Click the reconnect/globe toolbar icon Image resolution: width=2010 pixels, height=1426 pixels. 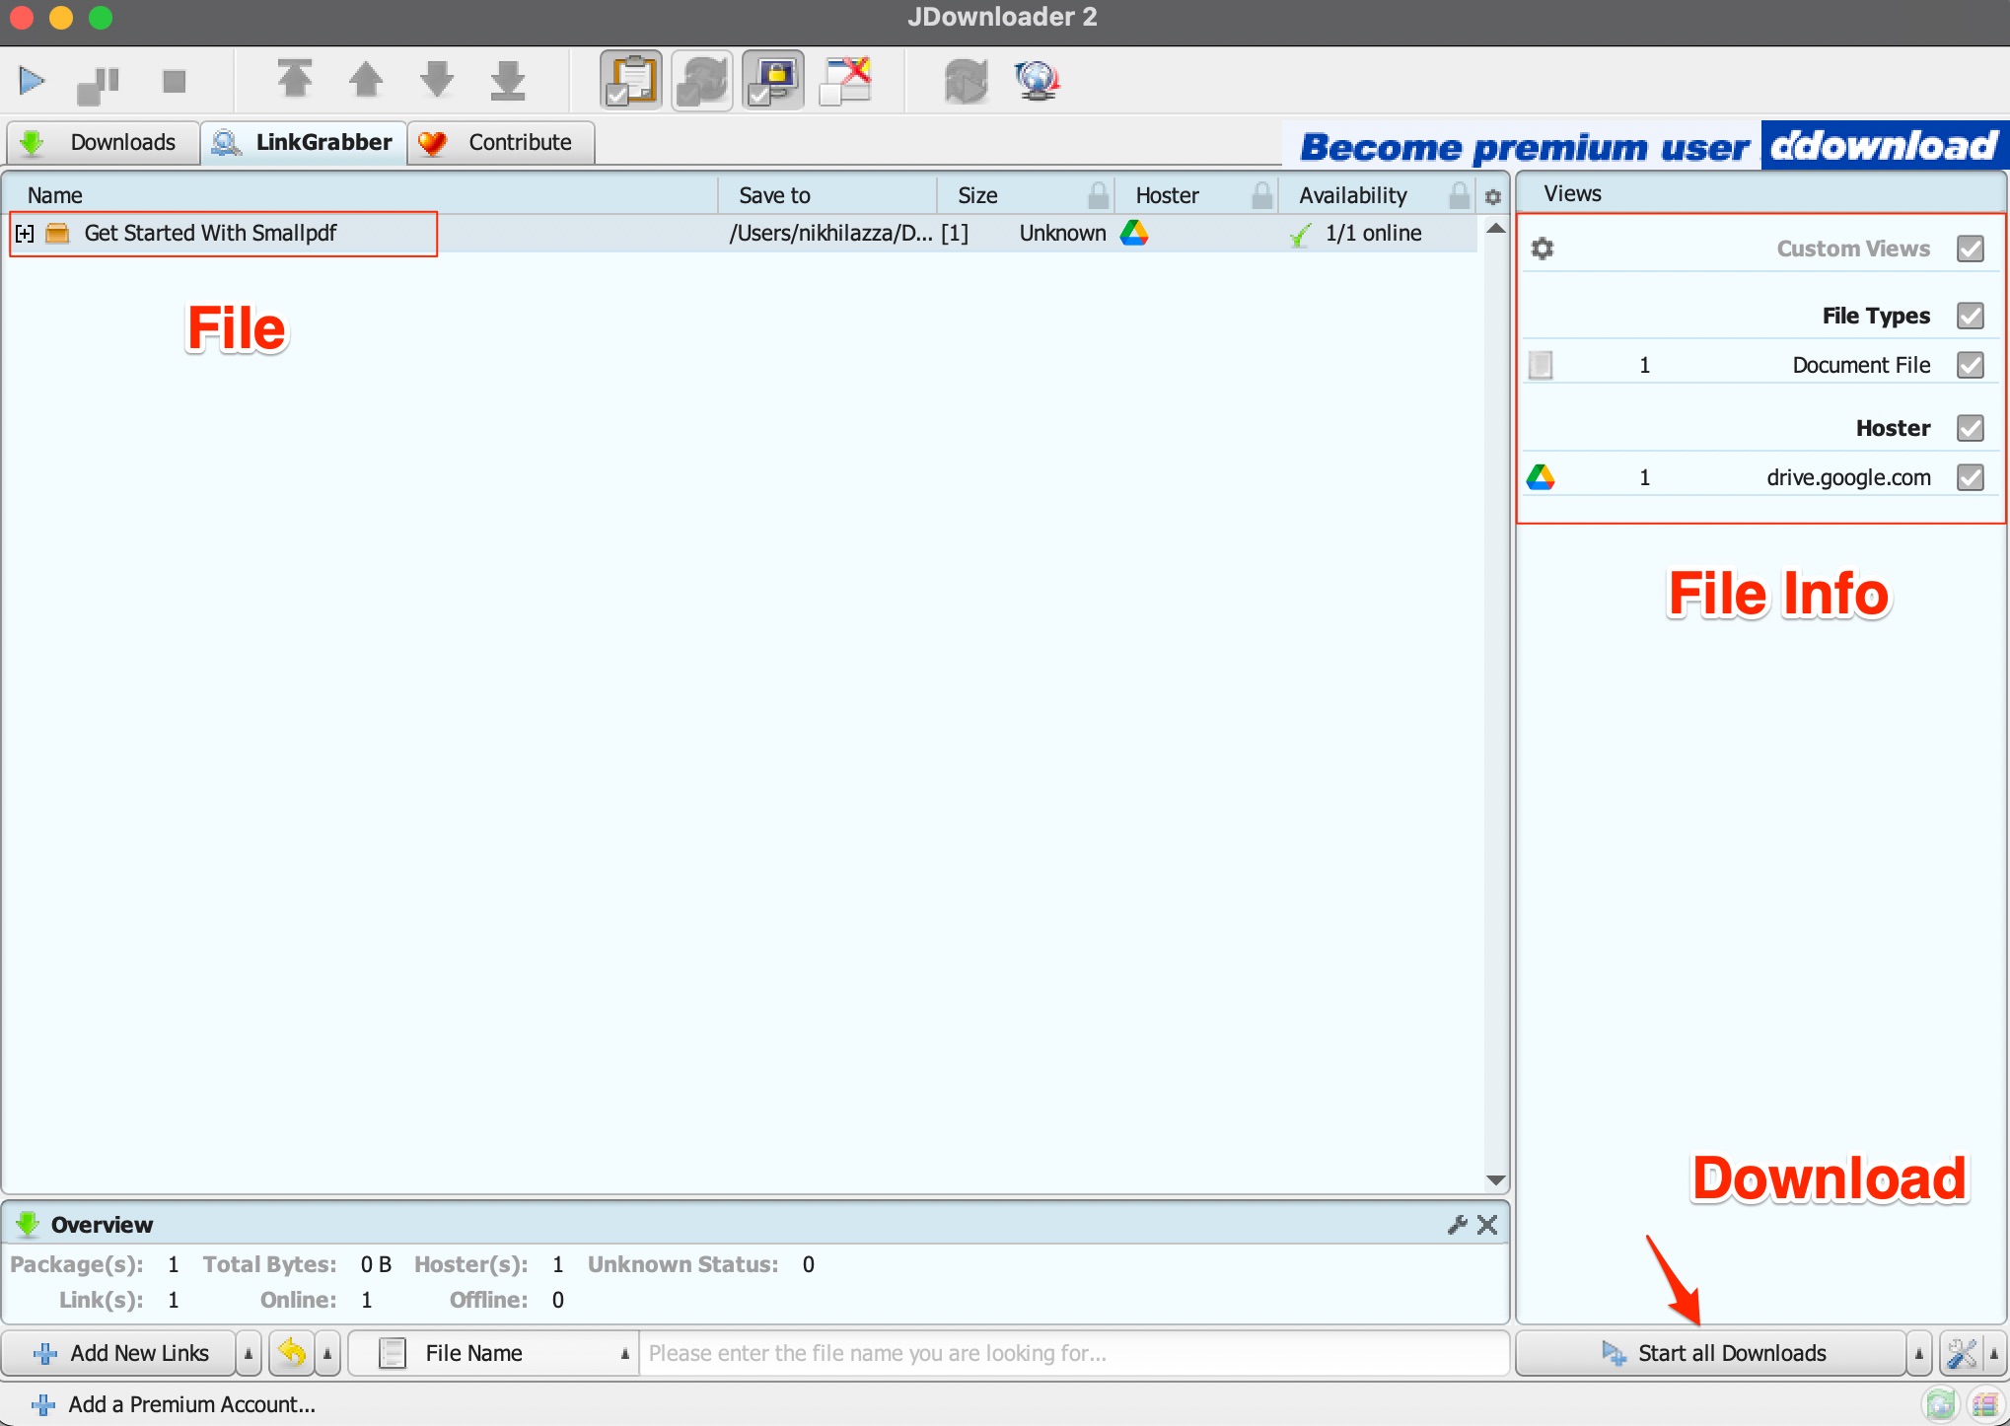coord(1036,80)
